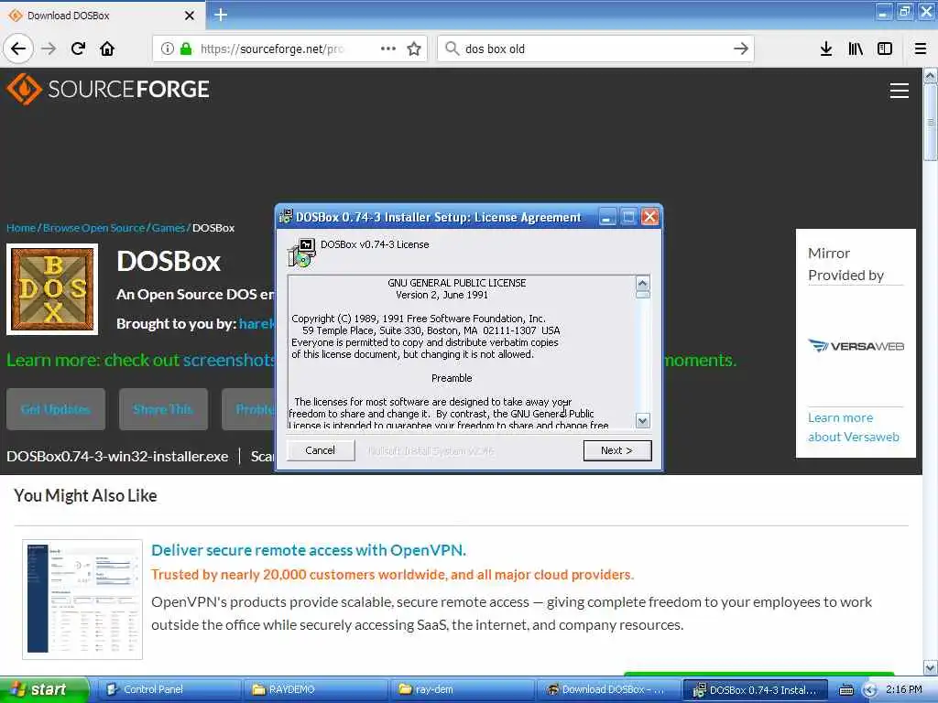This screenshot has width=938, height=703.
Task: Open Browse Open Source breadcrumb
Action: click(94, 228)
